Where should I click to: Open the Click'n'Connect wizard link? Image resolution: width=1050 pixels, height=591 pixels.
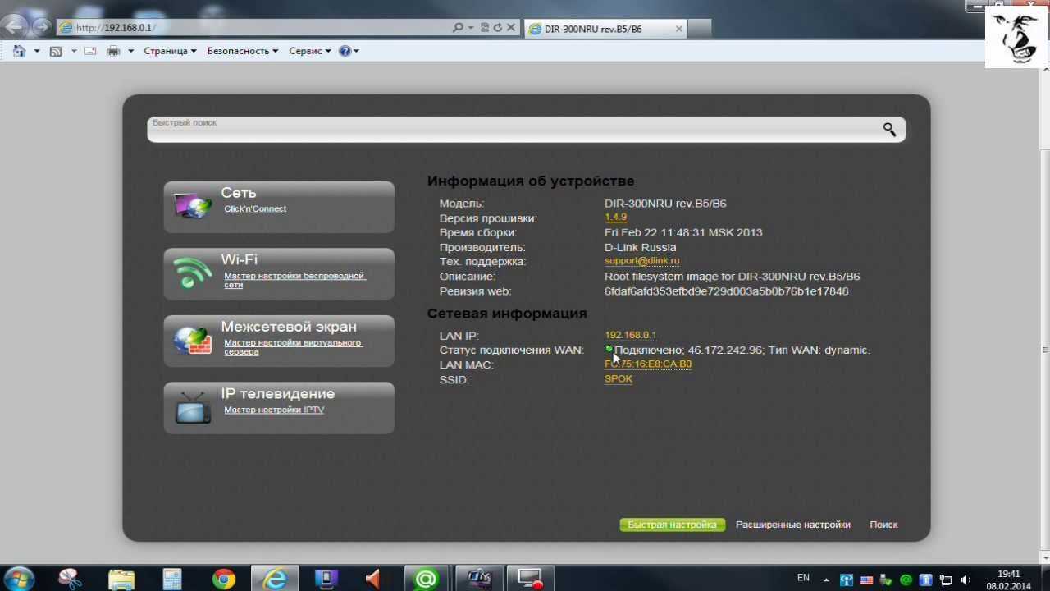(255, 208)
